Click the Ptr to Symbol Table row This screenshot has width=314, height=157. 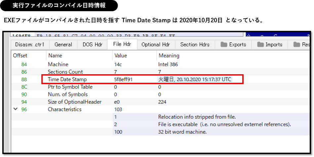click(x=70, y=87)
